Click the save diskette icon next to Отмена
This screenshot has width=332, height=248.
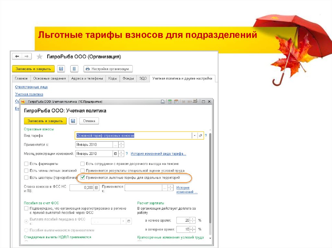click(x=73, y=121)
